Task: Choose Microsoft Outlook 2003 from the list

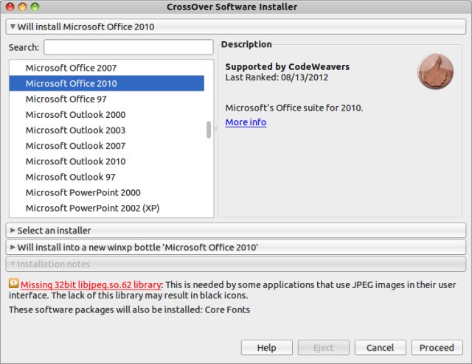Action: coord(106,130)
